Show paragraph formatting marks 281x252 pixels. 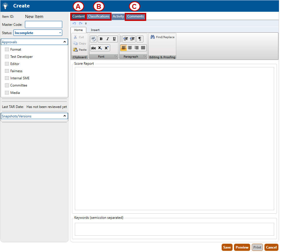(140, 39)
